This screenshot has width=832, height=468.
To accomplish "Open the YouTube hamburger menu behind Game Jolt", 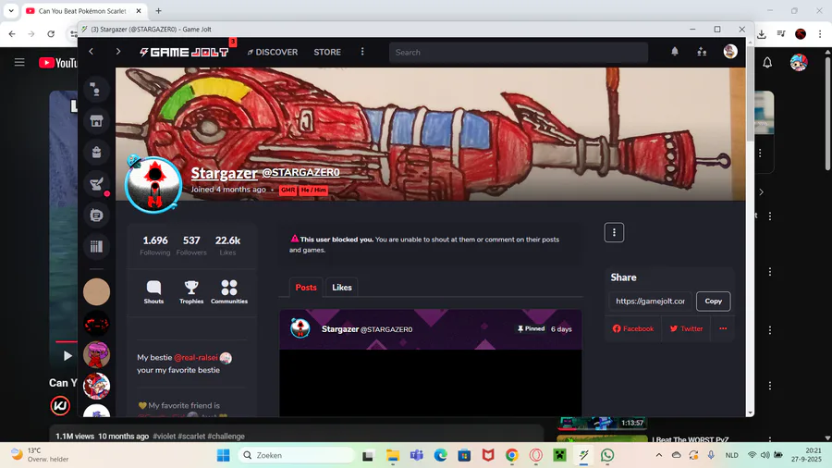I will click(x=19, y=63).
